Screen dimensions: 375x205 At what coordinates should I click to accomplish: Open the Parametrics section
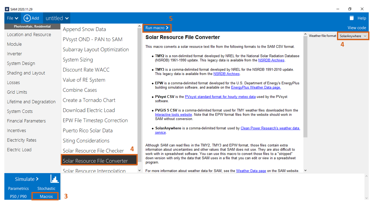coord(18,189)
